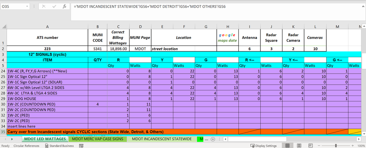Click horizontal scrollbar right arrow
The height and width of the screenshot is (148, 366).
[x=359, y=139]
